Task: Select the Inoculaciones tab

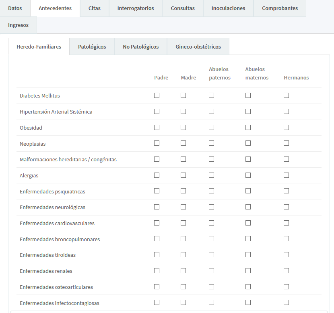Action: pos(228,8)
